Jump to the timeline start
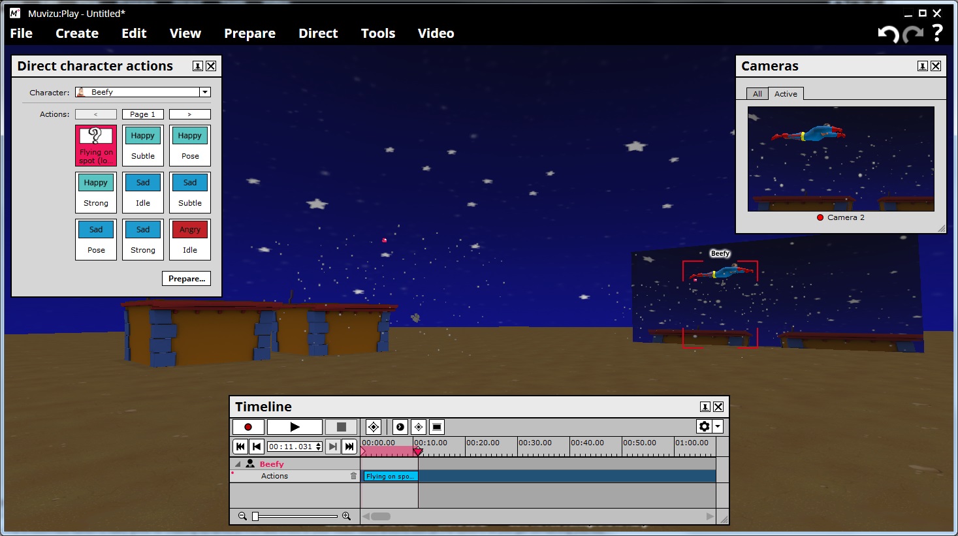The image size is (958, 536). pyautogui.click(x=240, y=447)
